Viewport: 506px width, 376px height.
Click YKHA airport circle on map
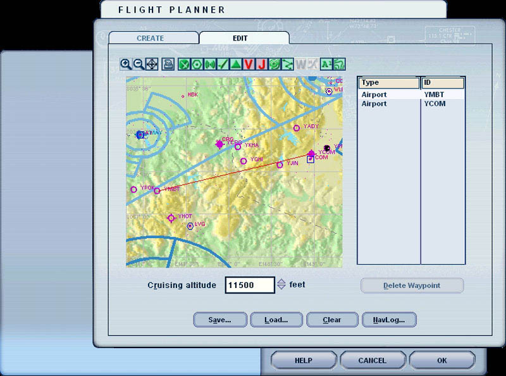tap(238, 147)
